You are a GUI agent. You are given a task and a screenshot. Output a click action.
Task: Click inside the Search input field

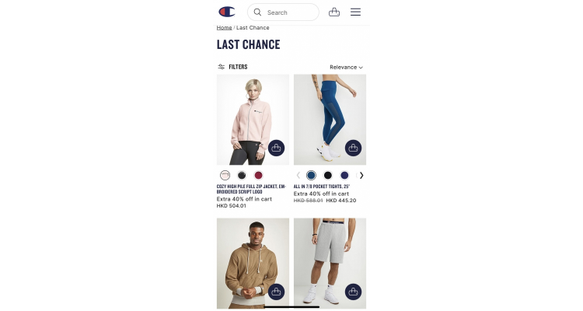(x=283, y=12)
